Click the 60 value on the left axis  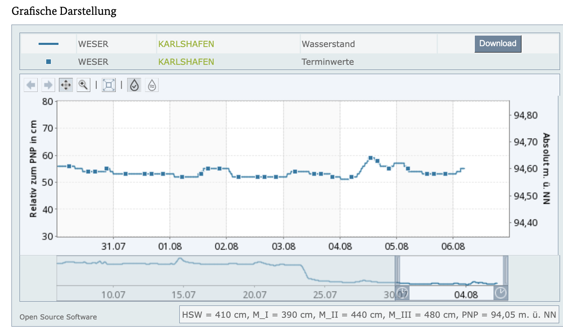pos(47,155)
